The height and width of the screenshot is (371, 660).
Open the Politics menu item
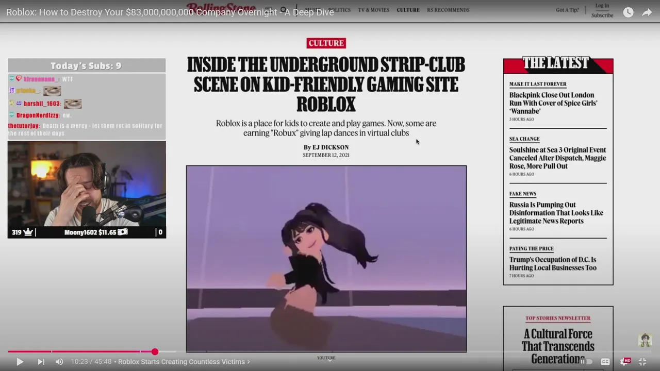339,10
